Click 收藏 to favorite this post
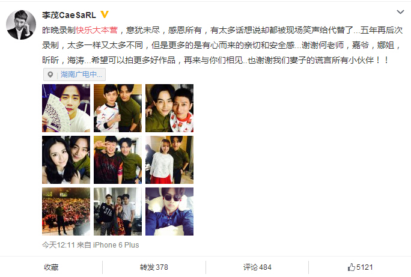The image size is (411, 277). coord(51,267)
